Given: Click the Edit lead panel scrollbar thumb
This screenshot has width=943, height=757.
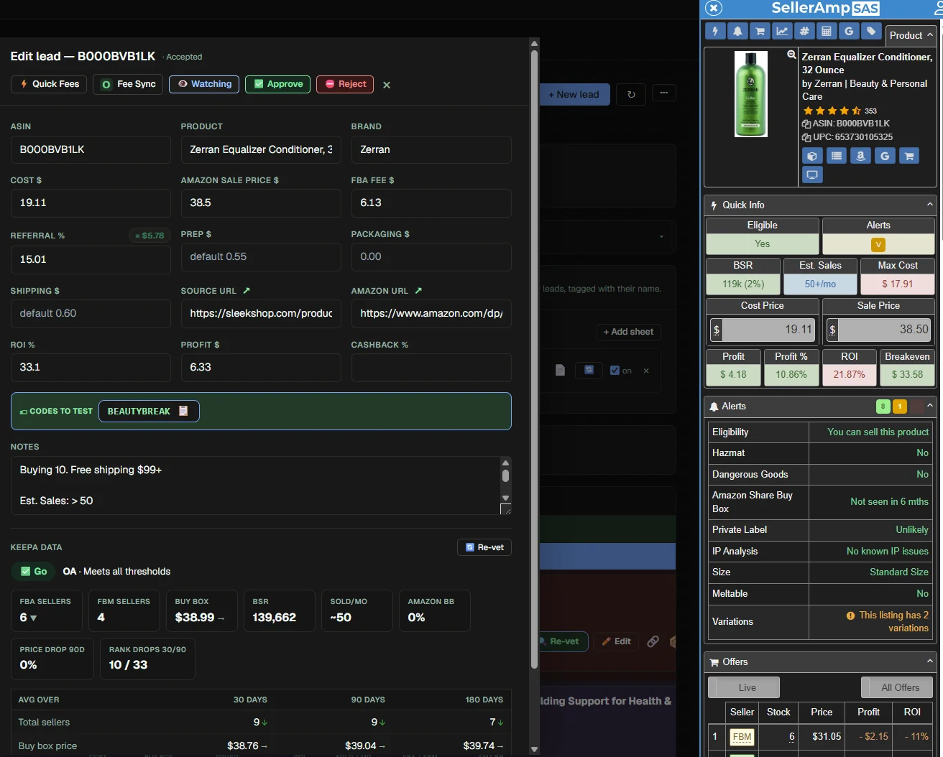Looking at the screenshot, I should 534,359.
